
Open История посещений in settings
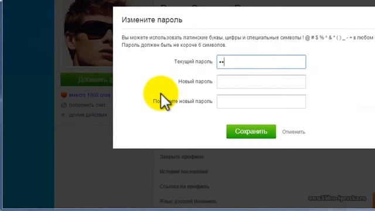183,172
